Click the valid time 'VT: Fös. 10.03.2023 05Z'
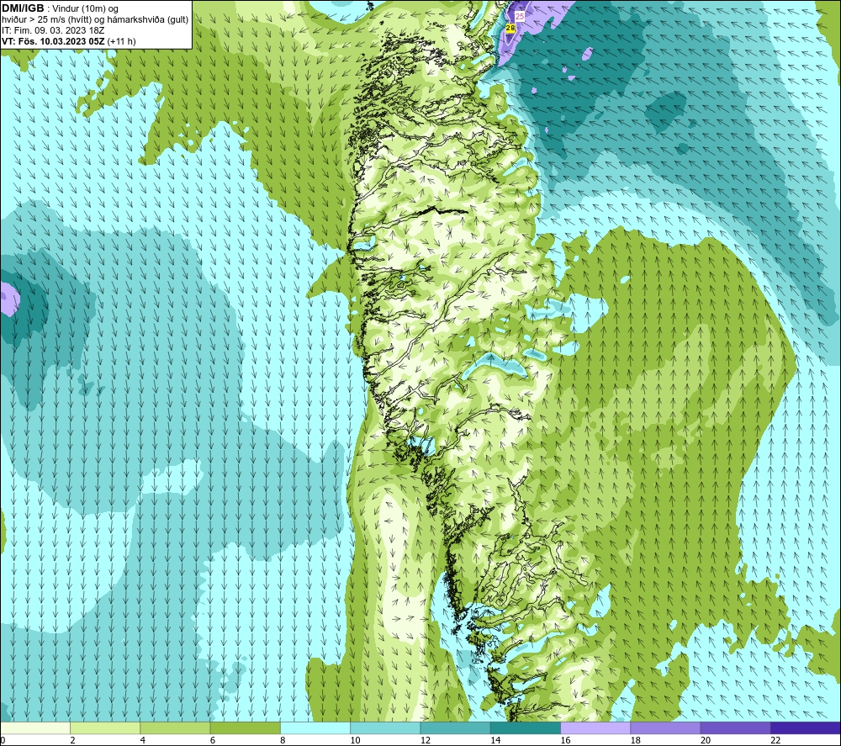The height and width of the screenshot is (746, 841). [54, 41]
